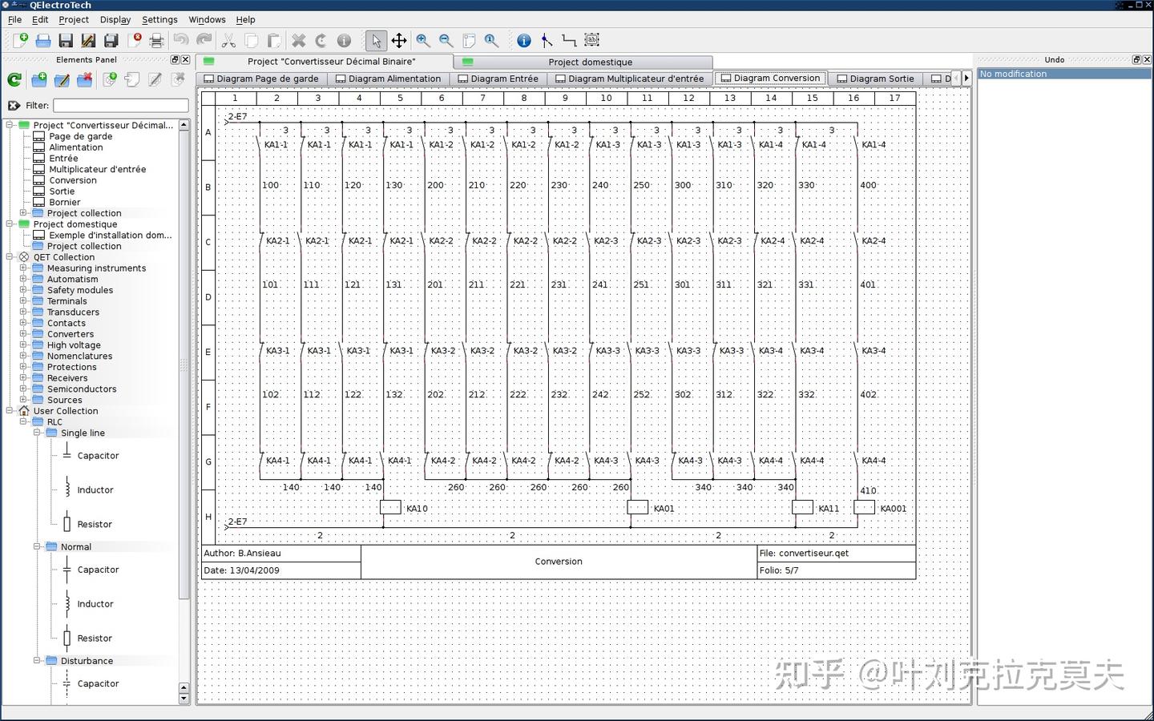The height and width of the screenshot is (721, 1154).
Task: Toggle the selection pointer mode
Action: 375,40
